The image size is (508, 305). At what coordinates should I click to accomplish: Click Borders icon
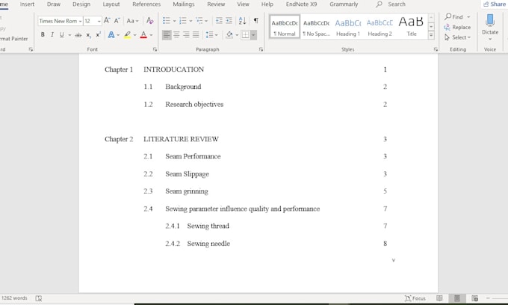245,34
